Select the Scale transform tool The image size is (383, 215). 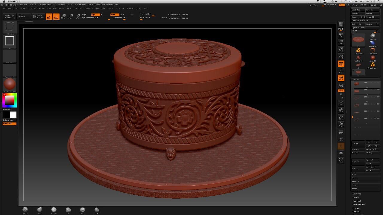click(70, 17)
